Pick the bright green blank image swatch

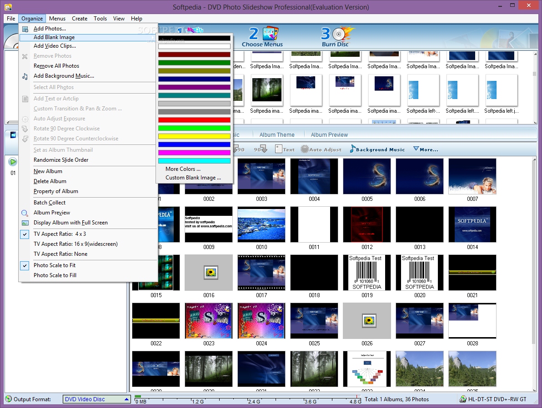[x=194, y=128]
